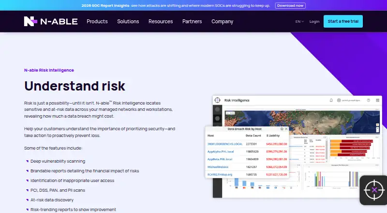Click the N-able Risk Intelligence label

pos(49,70)
